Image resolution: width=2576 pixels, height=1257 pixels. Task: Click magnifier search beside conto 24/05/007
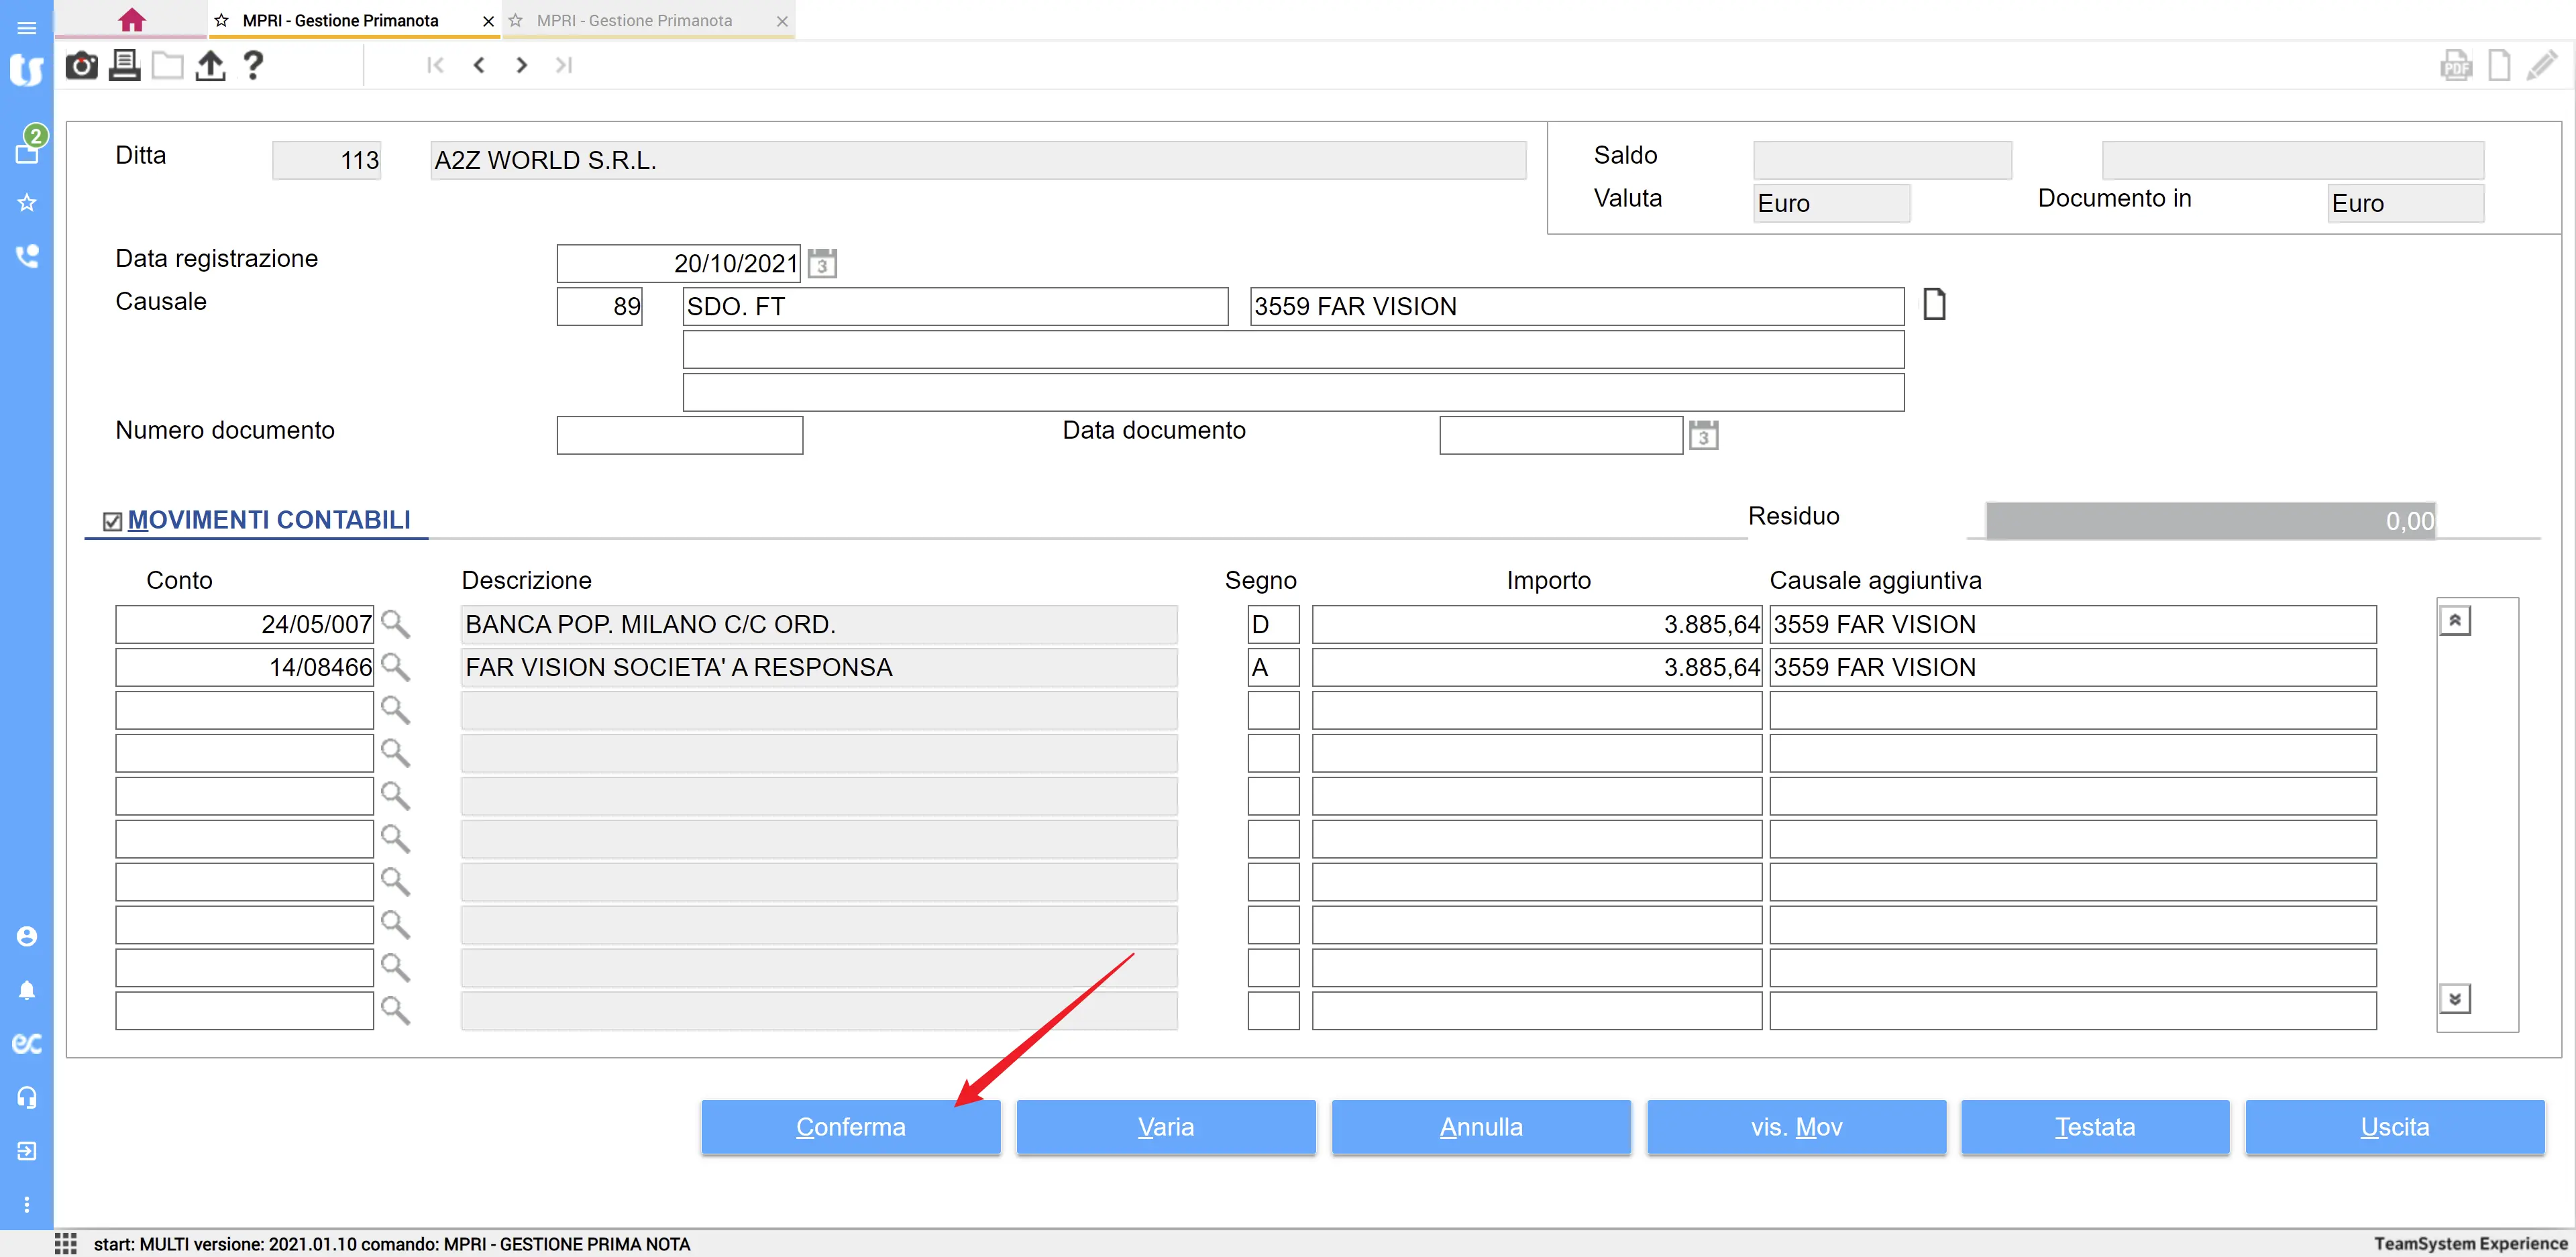tap(395, 624)
